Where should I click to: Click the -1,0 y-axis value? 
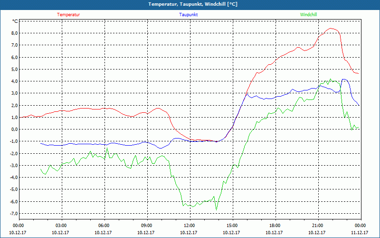click(14, 141)
